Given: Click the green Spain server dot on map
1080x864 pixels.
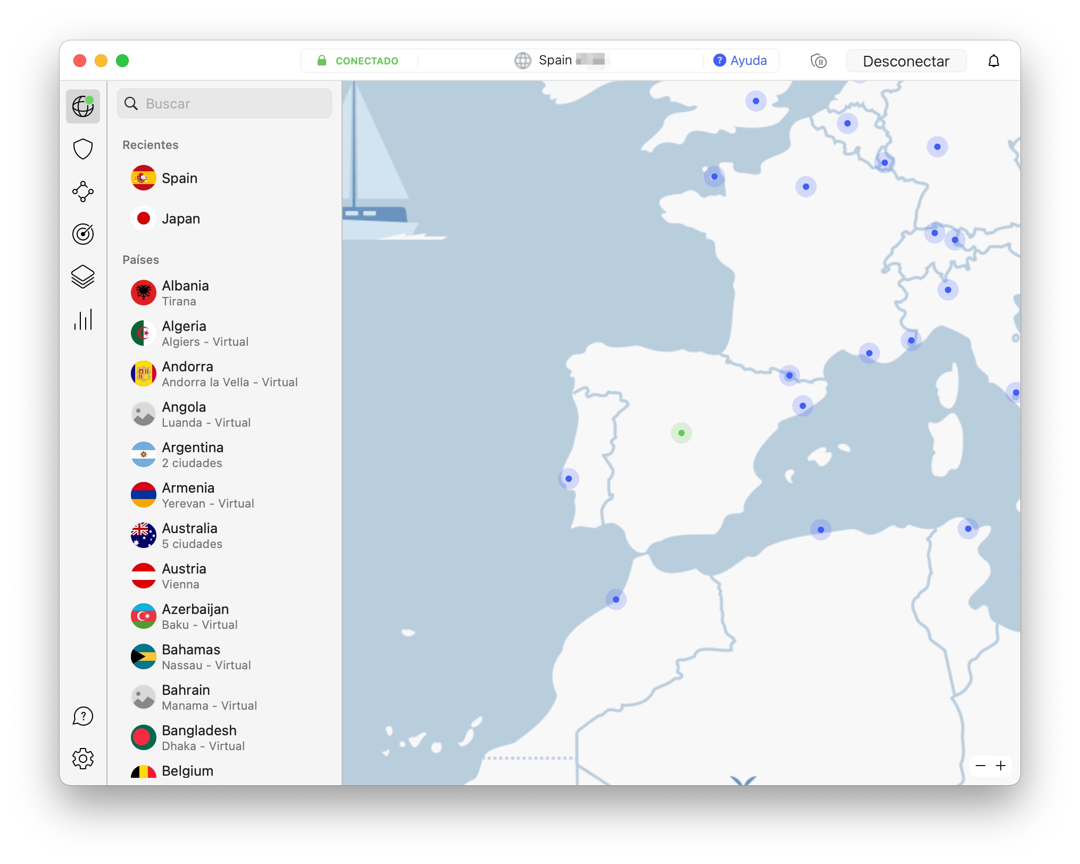Looking at the screenshot, I should [x=682, y=433].
